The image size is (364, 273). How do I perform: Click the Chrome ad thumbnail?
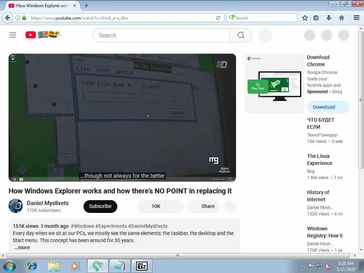pyautogui.click(x=274, y=84)
